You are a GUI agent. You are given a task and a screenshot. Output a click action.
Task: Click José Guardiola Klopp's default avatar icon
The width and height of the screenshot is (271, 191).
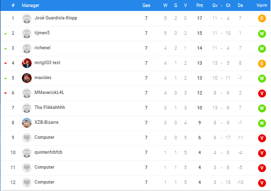[27, 18]
